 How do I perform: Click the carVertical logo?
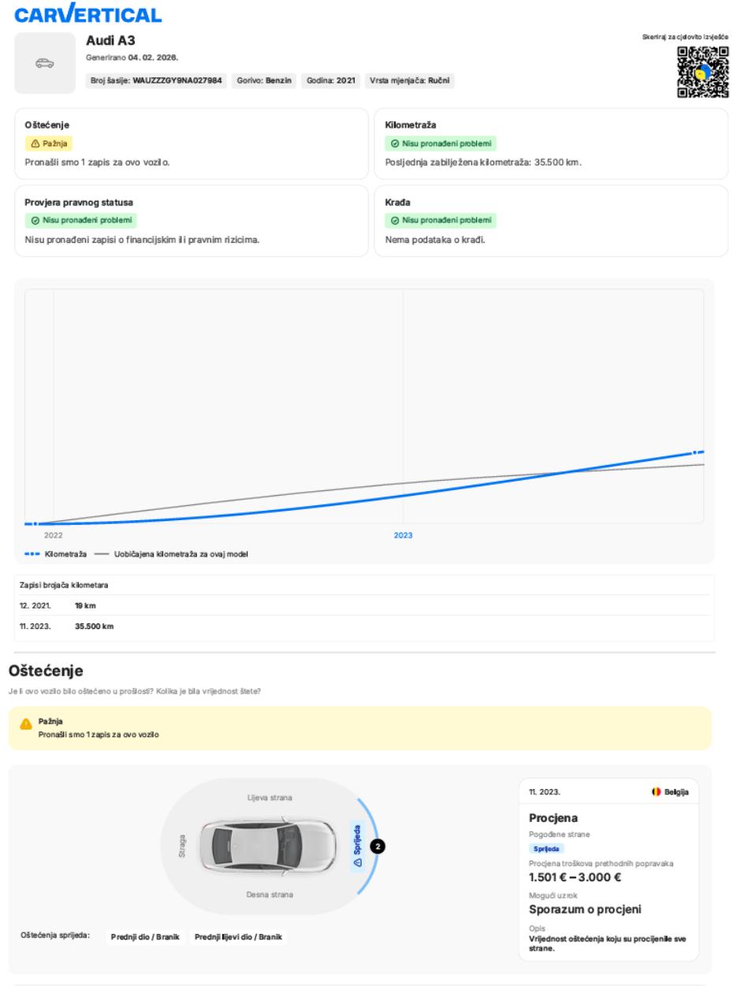88,14
